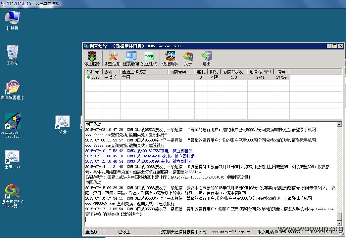
Task: Click the 1/3 MMS count cell
Action: (x=234, y=77)
